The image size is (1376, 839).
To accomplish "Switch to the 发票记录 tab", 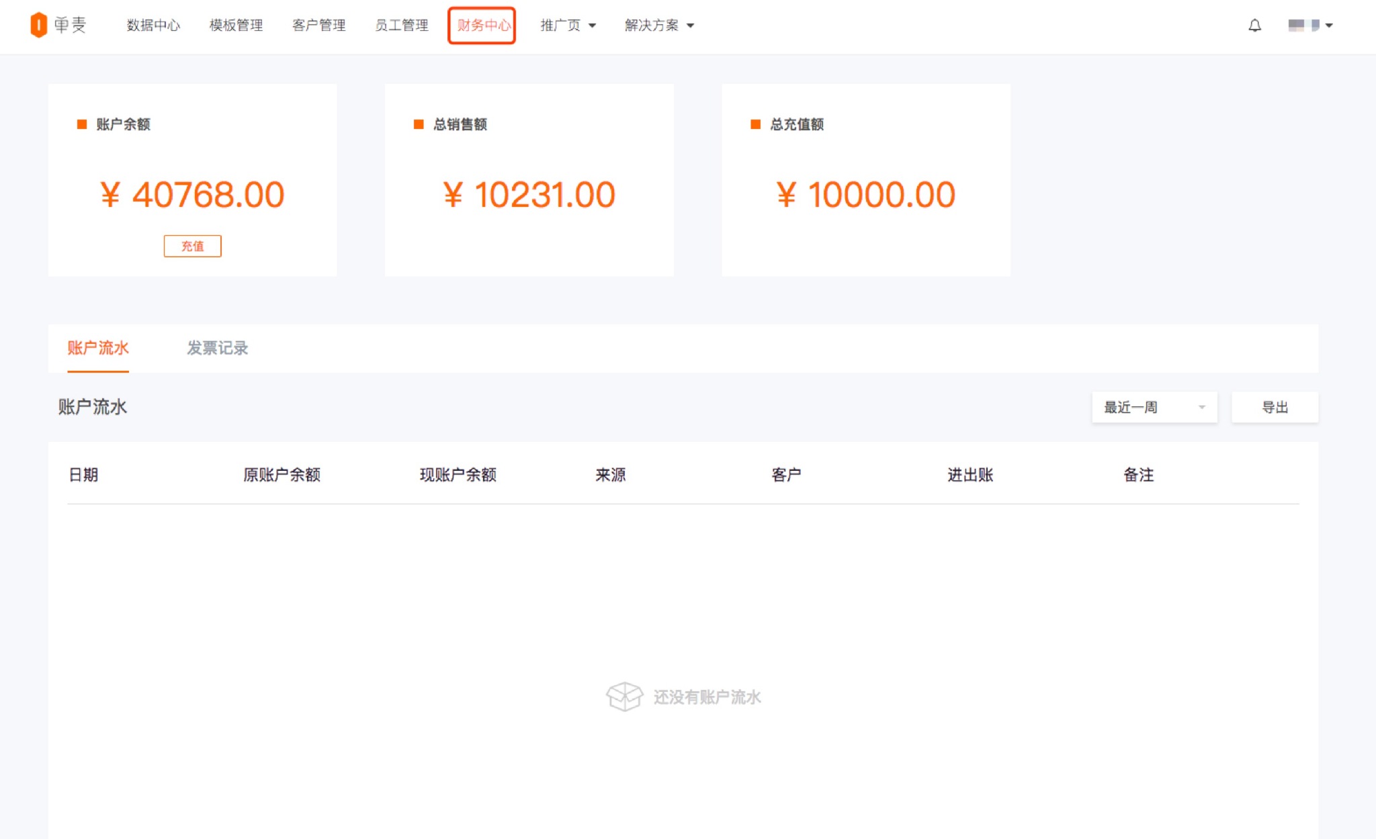I will tap(218, 348).
